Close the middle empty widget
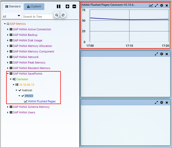 [167, 54]
